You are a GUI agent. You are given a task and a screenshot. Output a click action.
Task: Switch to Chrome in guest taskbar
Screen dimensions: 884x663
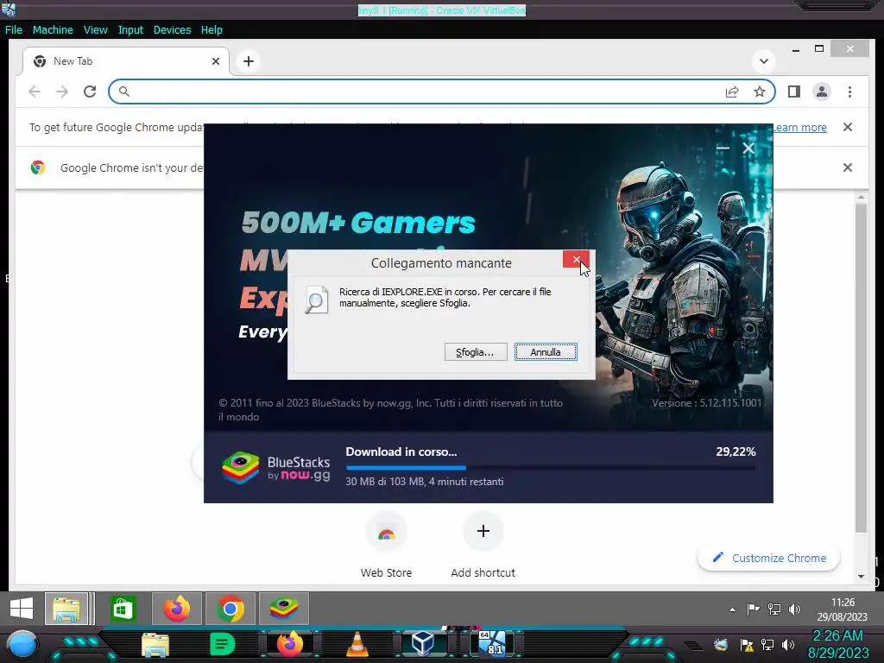230,609
